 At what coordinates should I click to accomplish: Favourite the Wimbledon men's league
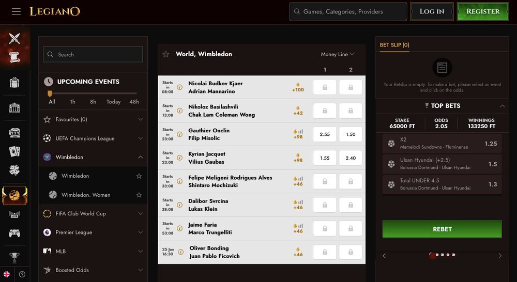point(139,176)
